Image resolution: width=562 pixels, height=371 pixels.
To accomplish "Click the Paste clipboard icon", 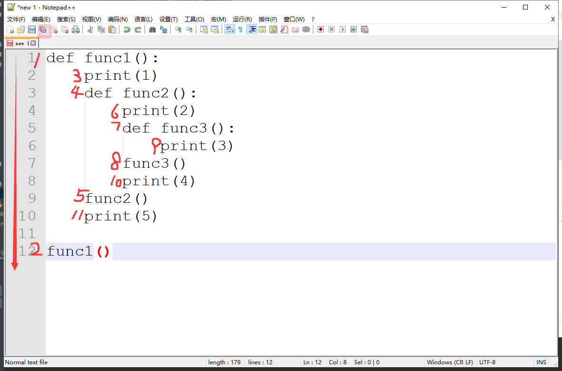I will point(112,30).
